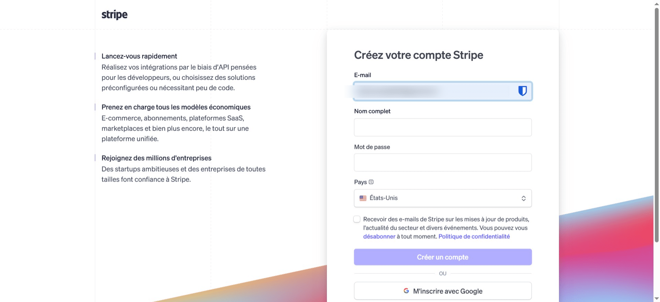Screen dimensions: 660x302
Task: Expand country list via the up-down chevron
Action: pos(524,198)
